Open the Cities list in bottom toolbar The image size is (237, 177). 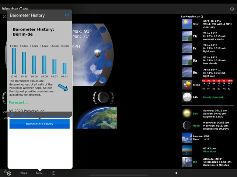click(x=23, y=173)
